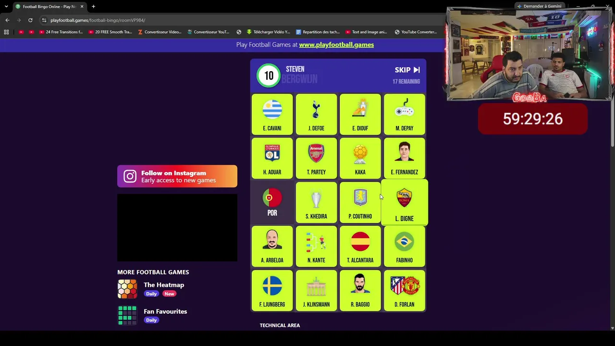Choose the E. Diouf bingo cell

pos(360,114)
